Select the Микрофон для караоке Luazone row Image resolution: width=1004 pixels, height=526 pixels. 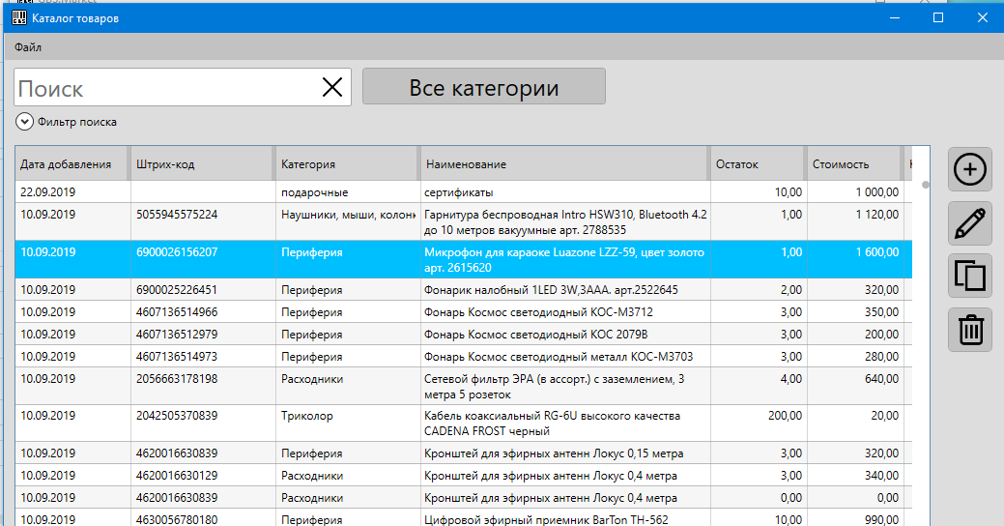(x=464, y=259)
